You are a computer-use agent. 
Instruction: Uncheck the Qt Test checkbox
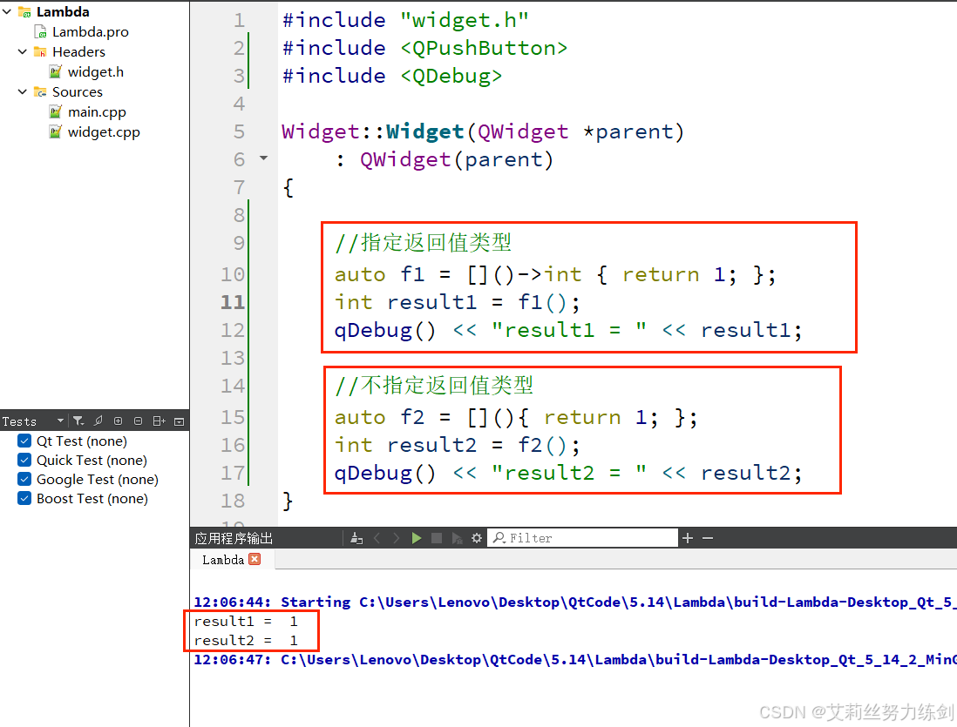[x=24, y=441]
